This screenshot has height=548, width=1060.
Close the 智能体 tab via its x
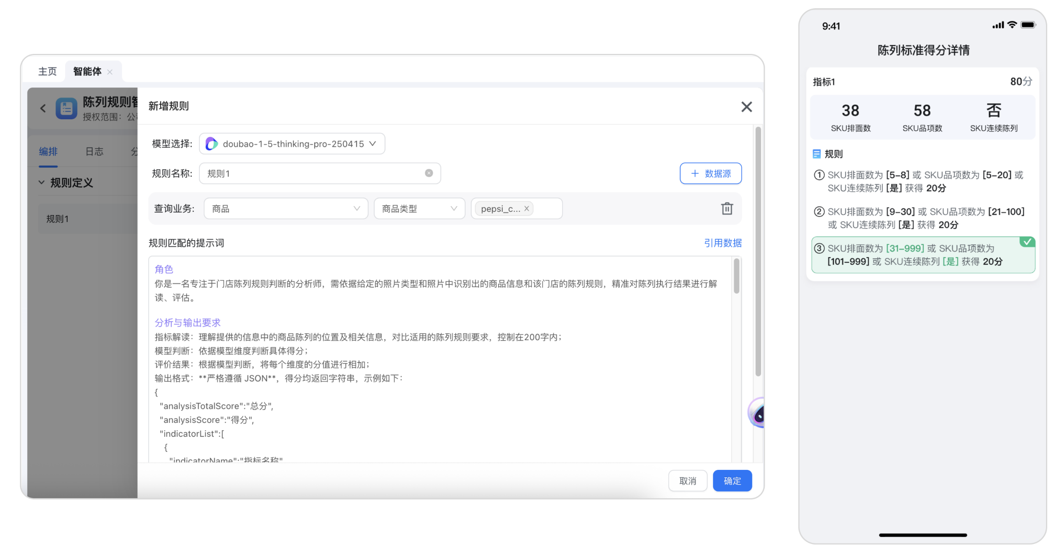coord(110,72)
